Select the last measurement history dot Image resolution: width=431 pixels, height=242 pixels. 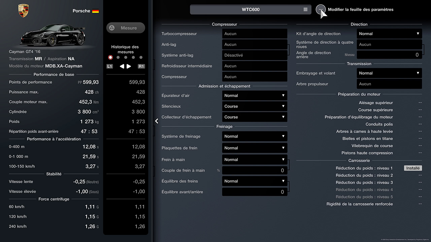coord(141,57)
